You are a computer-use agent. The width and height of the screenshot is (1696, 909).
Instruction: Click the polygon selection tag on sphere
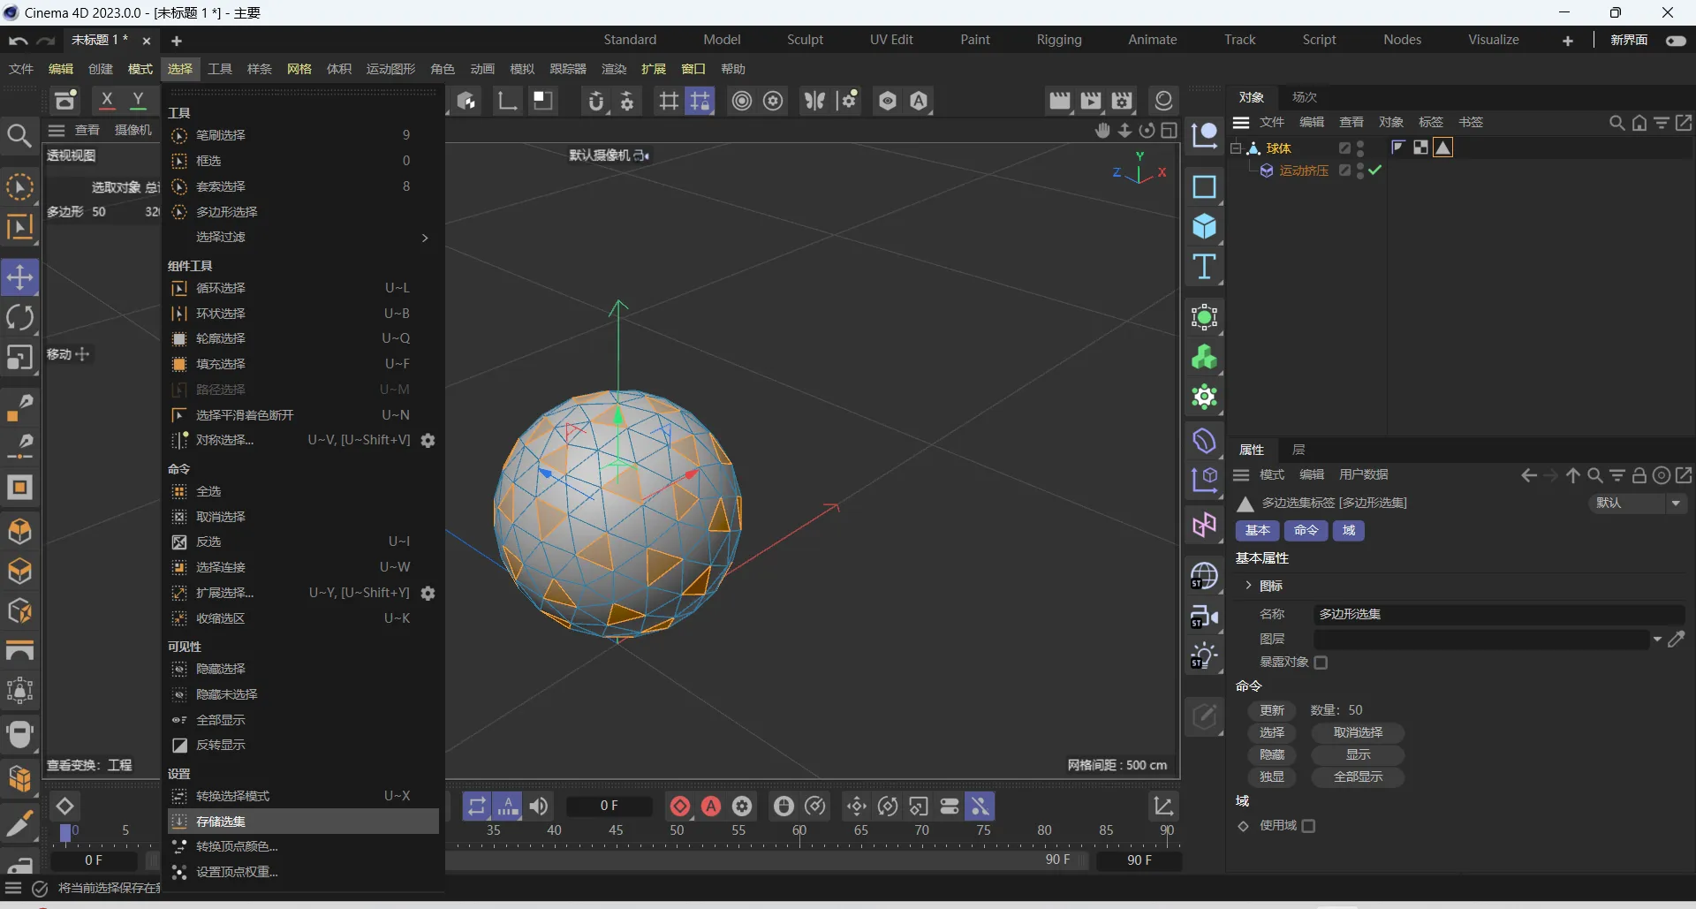(x=1442, y=148)
